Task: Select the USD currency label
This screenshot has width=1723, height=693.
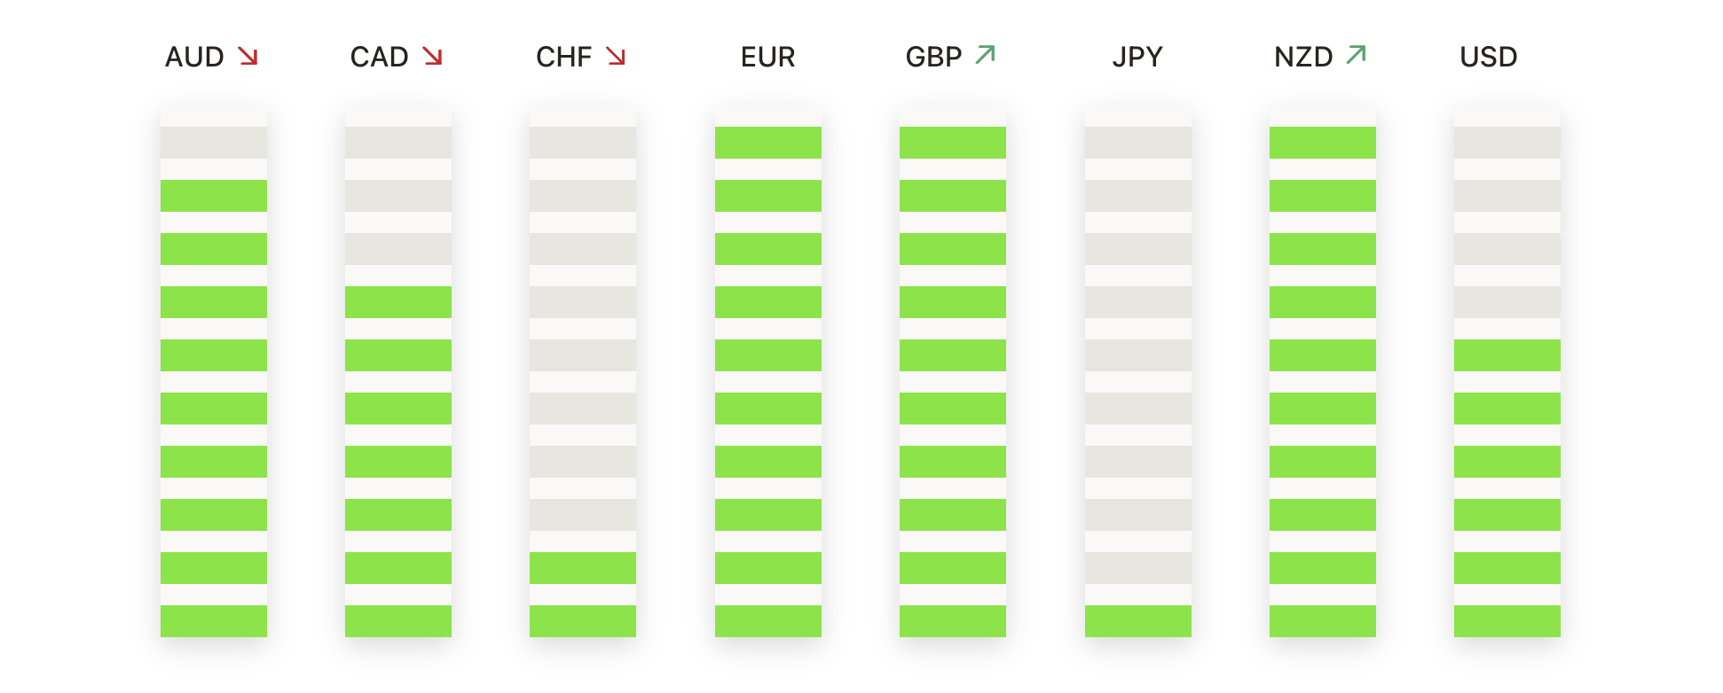Action: click(1489, 57)
